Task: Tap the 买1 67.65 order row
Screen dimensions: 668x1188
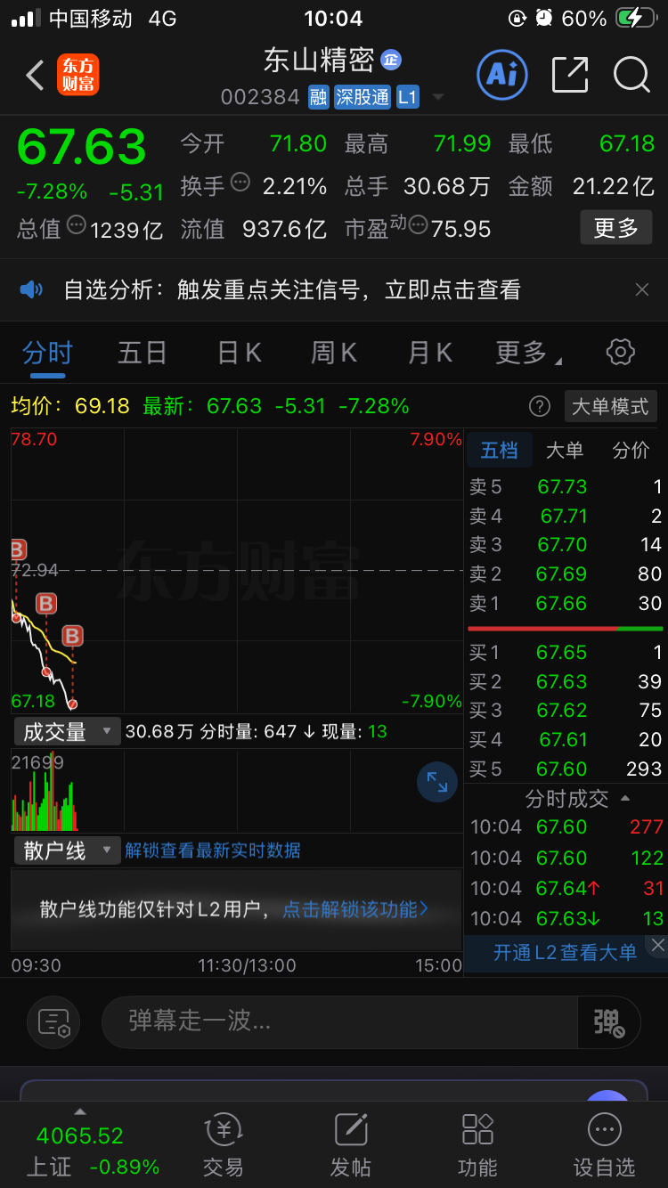Action: [566, 653]
